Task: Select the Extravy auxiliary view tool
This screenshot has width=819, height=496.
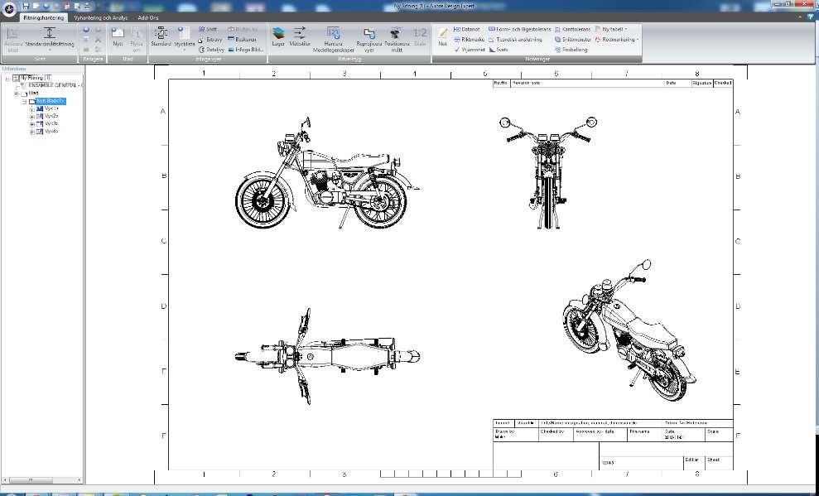Action: [x=210, y=40]
